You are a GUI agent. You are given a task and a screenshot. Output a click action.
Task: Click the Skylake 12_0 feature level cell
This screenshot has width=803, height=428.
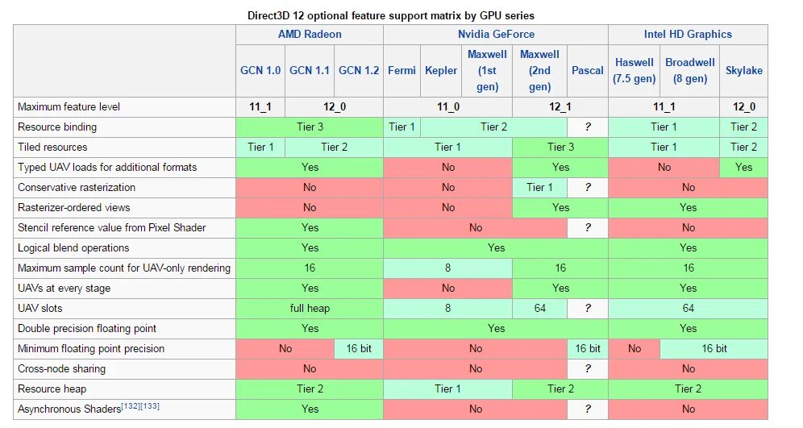743,107
